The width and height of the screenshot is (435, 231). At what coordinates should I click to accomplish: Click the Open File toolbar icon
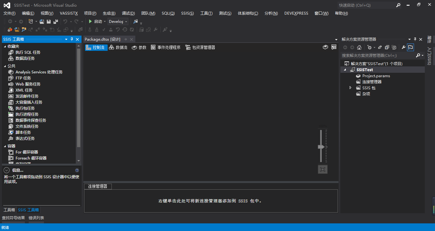(42, 21)
